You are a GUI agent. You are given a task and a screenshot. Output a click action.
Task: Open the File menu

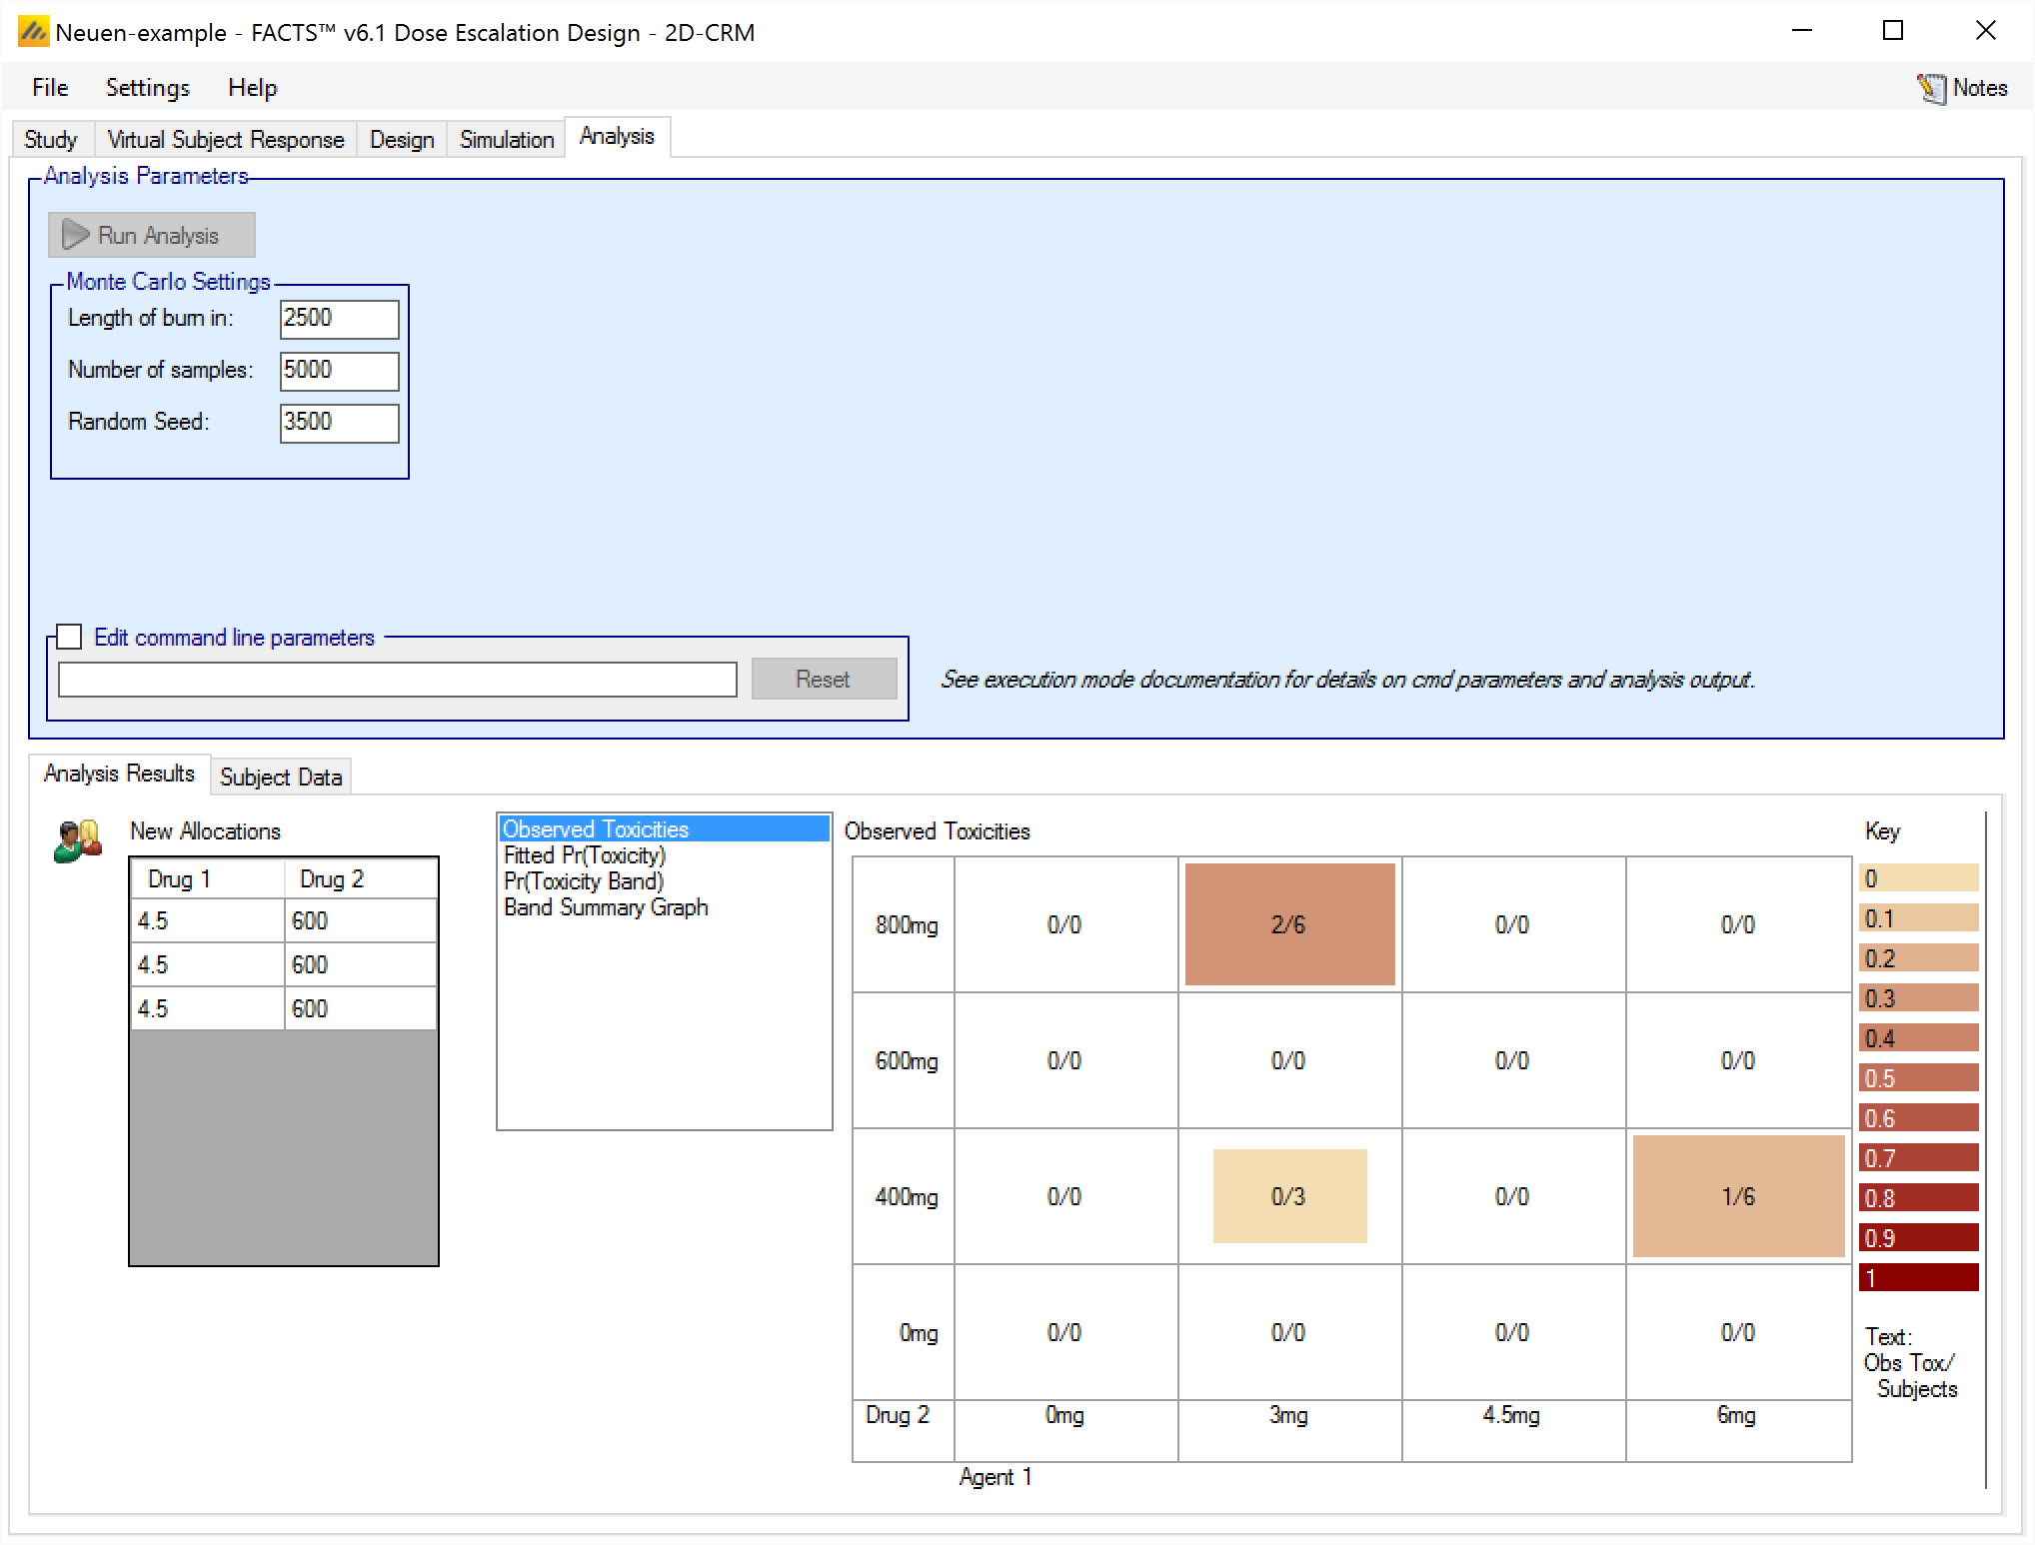(50, 88)
